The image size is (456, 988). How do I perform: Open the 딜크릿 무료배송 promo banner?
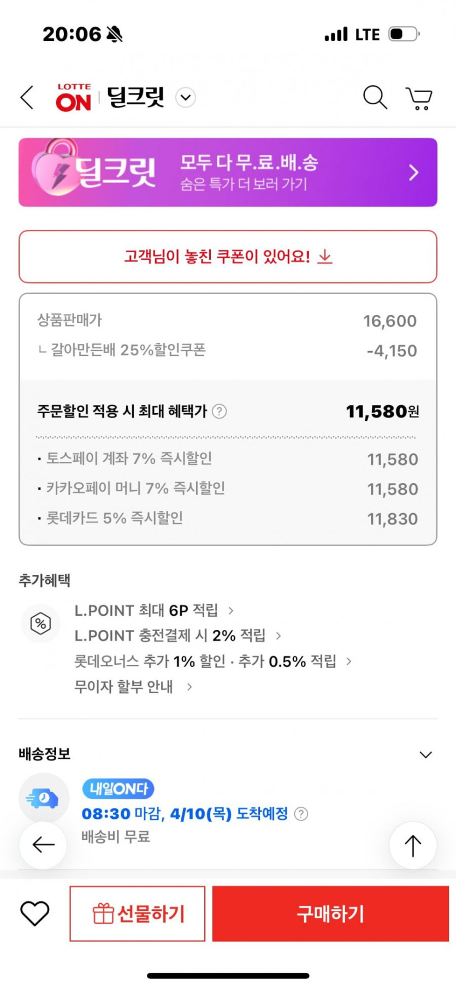tap(228, 172)
